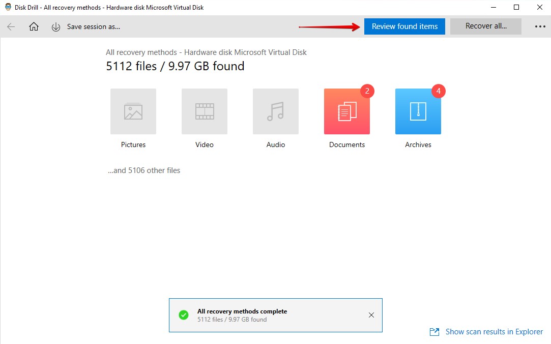The width and height of the screenshot is (551, 344).
Task: Open the Audio category tile
Action: (276, 111)
